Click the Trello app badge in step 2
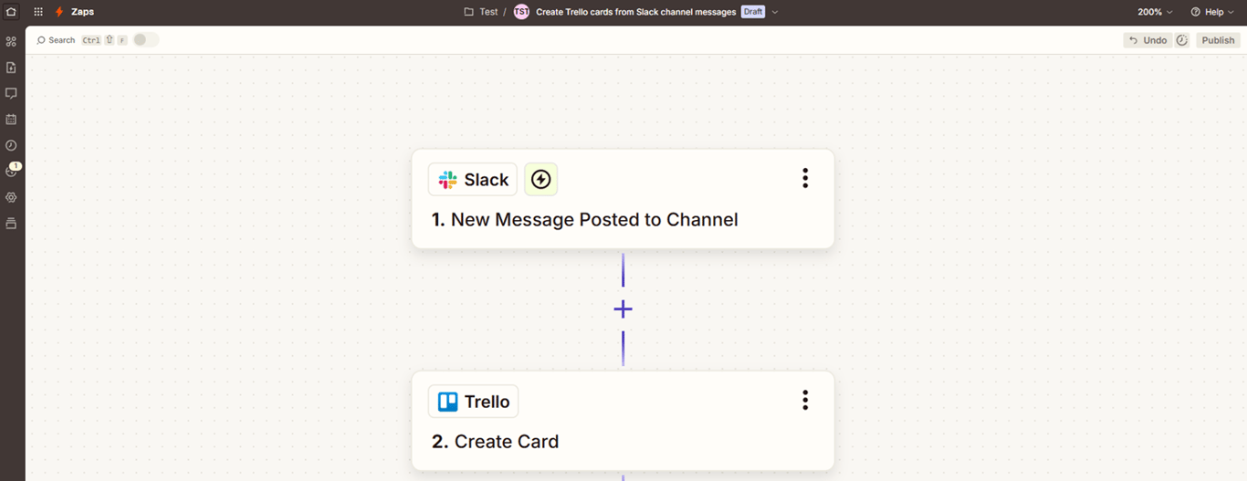 [x=473, y=402]
